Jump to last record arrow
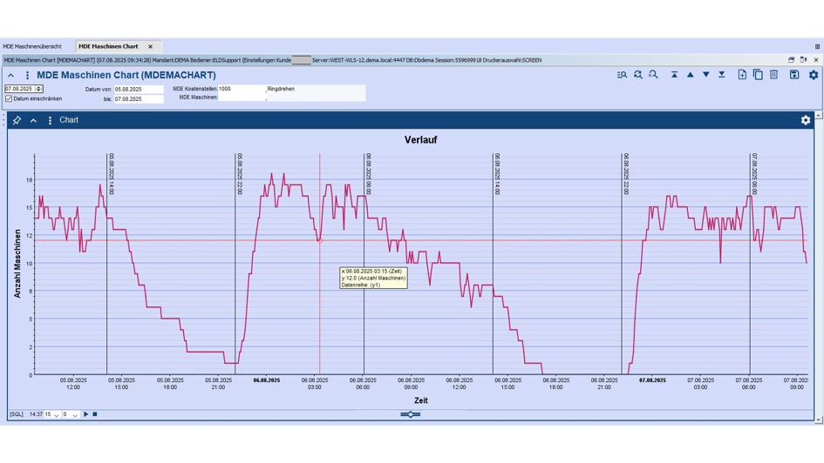The width and height of the screenshot is (824, 463). click(722, 75)
